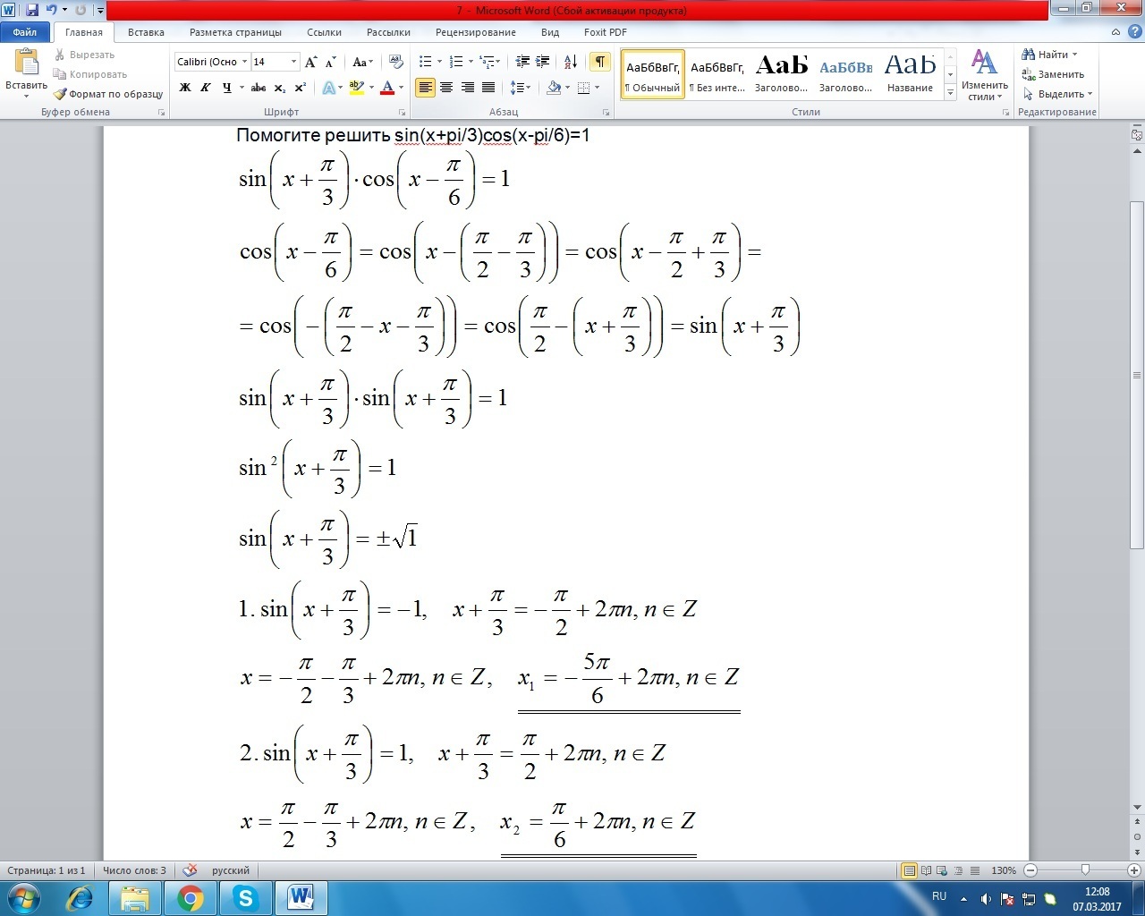Open the Font dialog launcher (Шрифт)
Viewport: 1145px width, 916px height.
click(403, 113)
